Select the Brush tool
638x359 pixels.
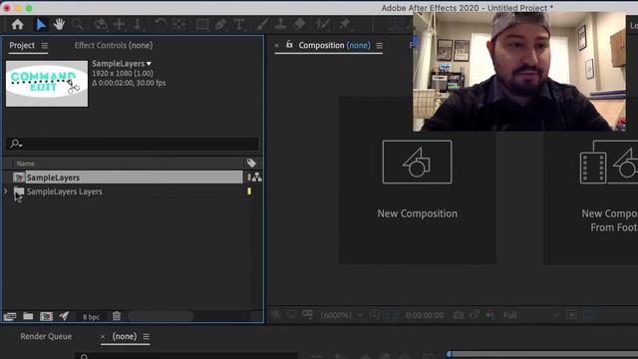(x=262, y=25)
